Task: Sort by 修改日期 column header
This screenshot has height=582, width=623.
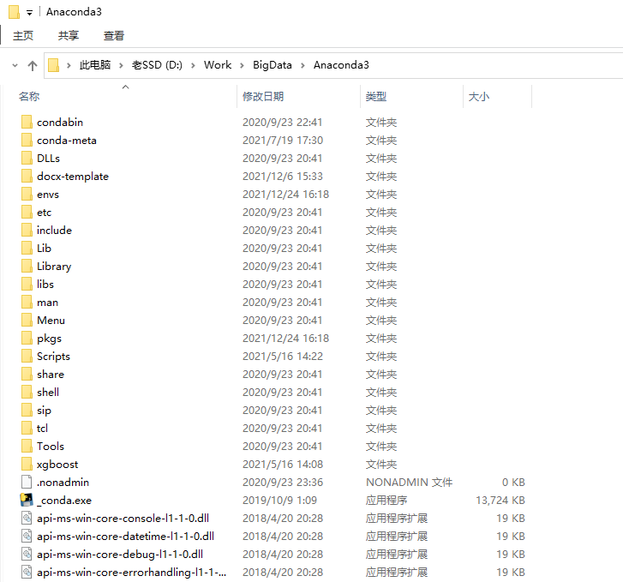Action: (263, 97)
